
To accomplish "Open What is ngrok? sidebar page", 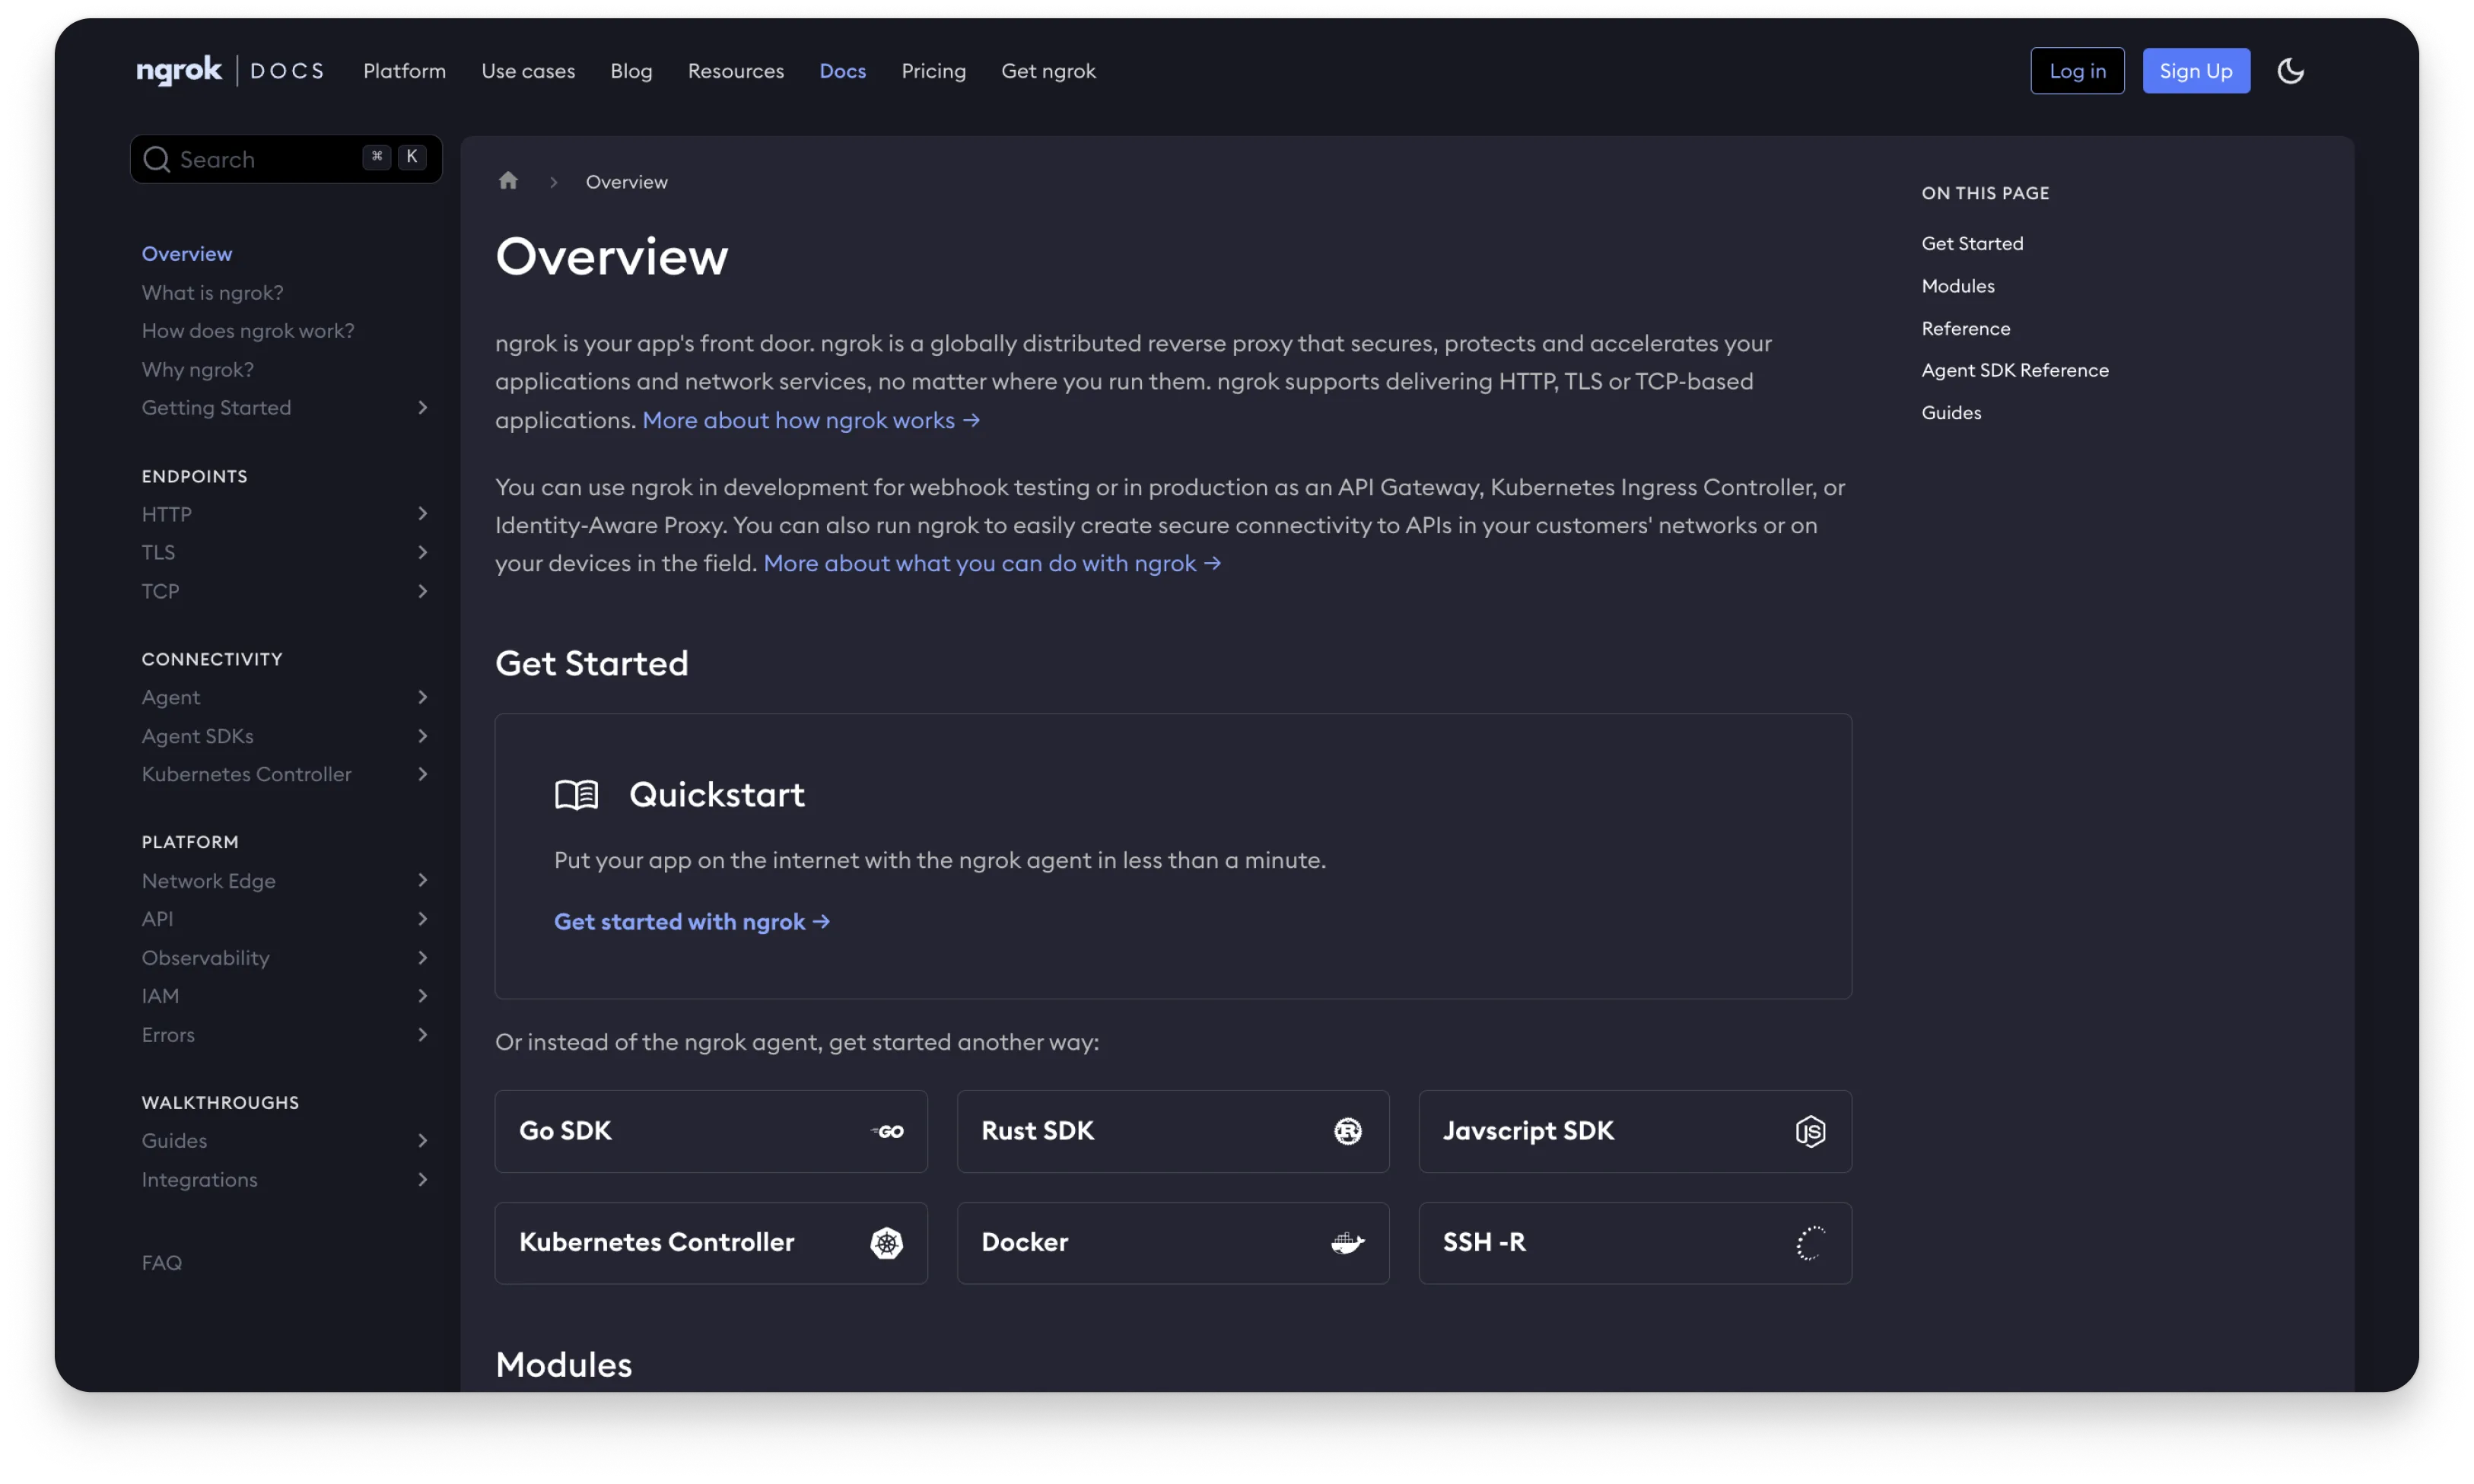I will (212, 293).
